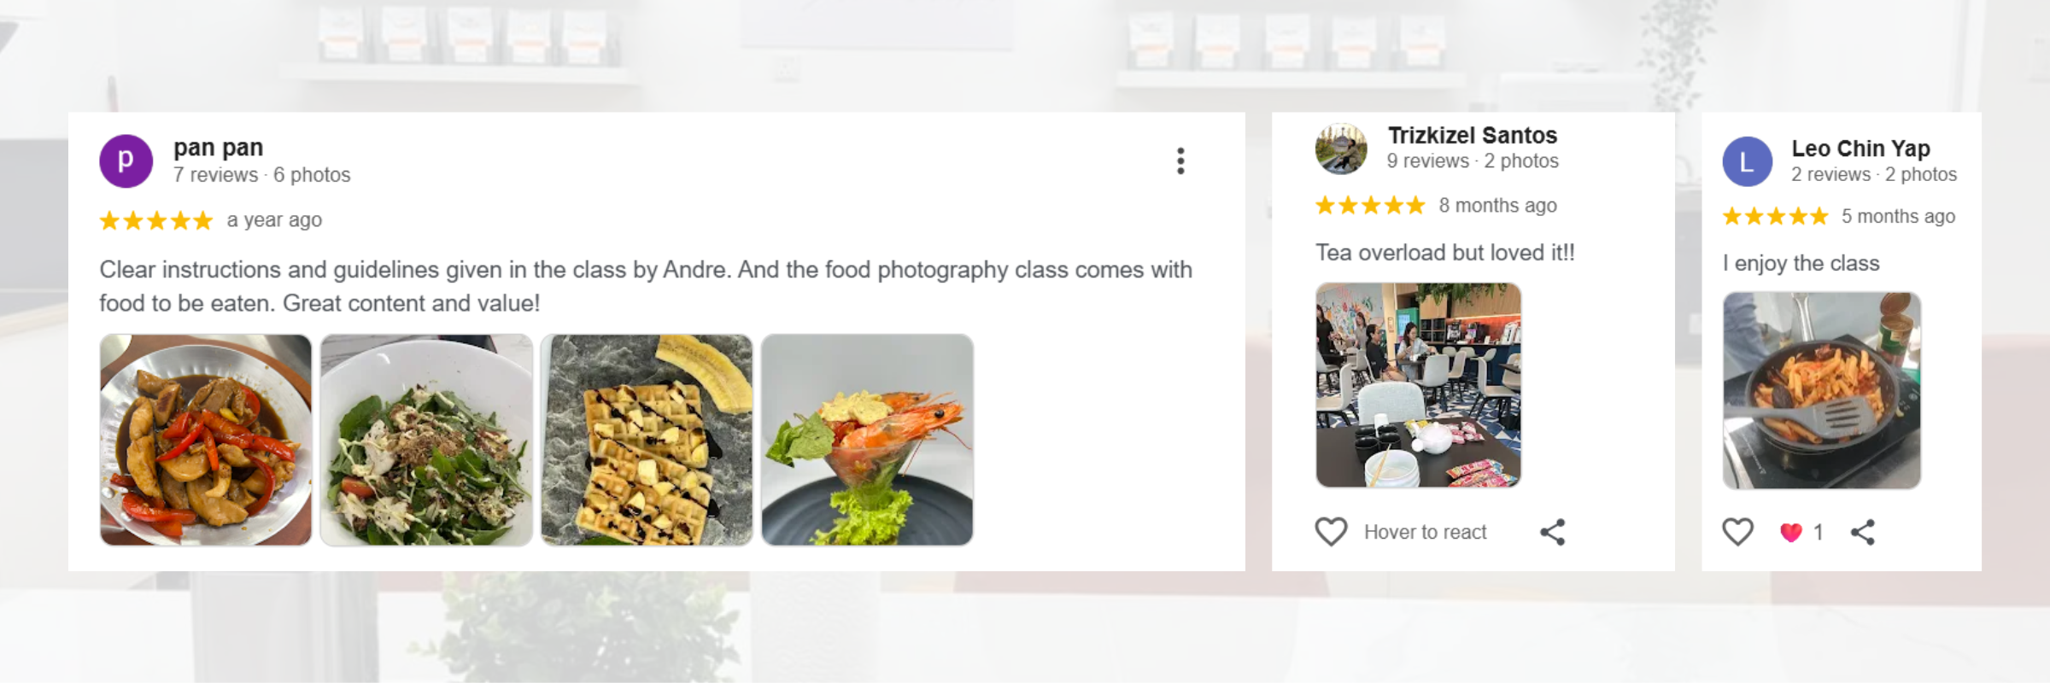Open pan pan reviewer name link
This screenshot has height=683, width=2050.
[219, 148]
